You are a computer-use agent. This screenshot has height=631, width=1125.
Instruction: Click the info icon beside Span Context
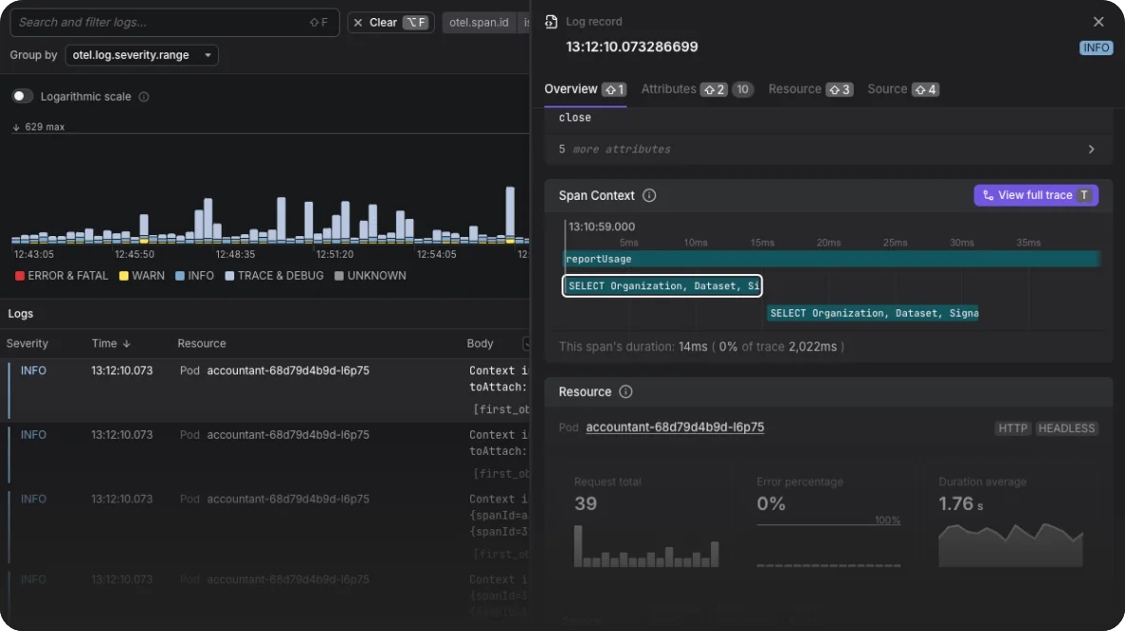tap(649, 196)
